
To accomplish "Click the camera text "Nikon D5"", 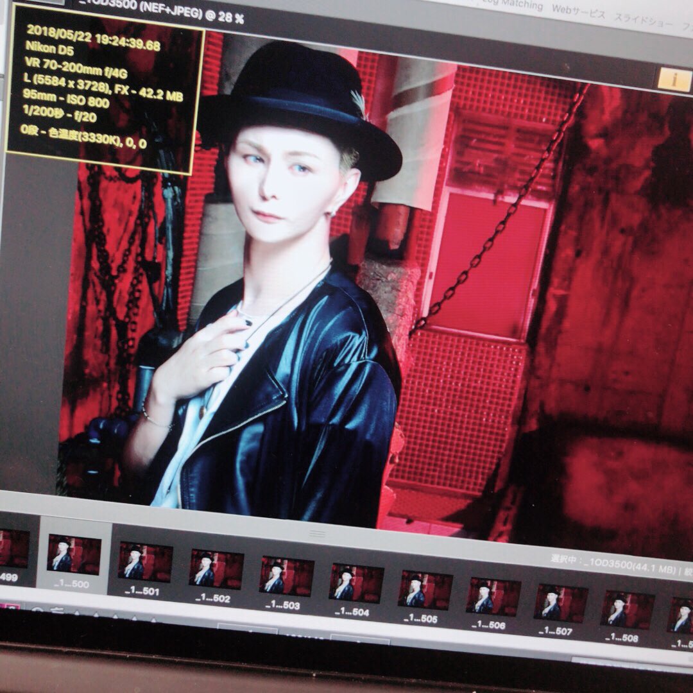I will pyautogui.click(x=49, y=47).
